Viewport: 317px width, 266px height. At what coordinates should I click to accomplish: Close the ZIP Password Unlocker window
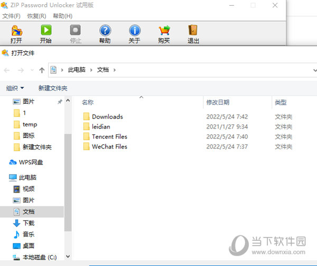click(275, 5)
